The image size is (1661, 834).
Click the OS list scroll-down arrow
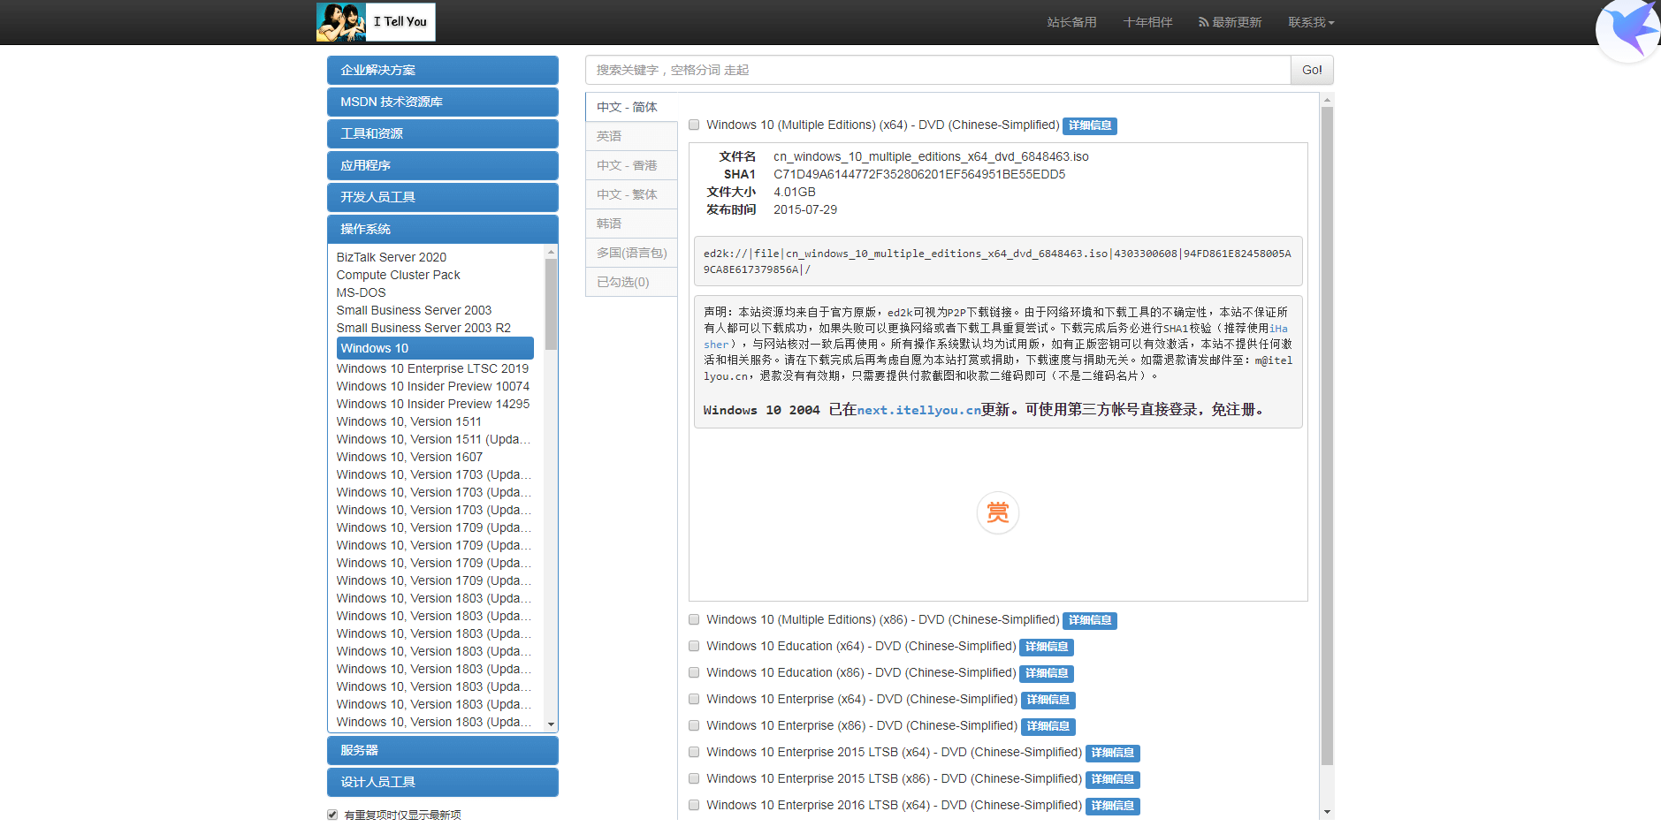(551, 724)
